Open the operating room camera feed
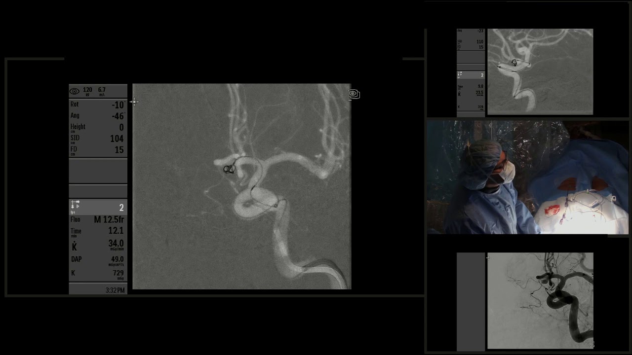Image resolution: width=632 pixels, height=355 pixels. coord(528,177)
